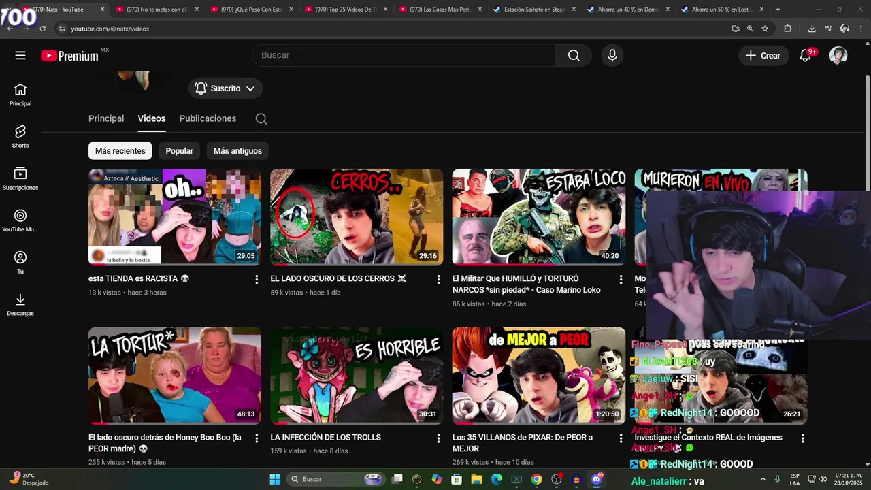
Task: Select the channel Videos tab
Action: pos(152,118)
